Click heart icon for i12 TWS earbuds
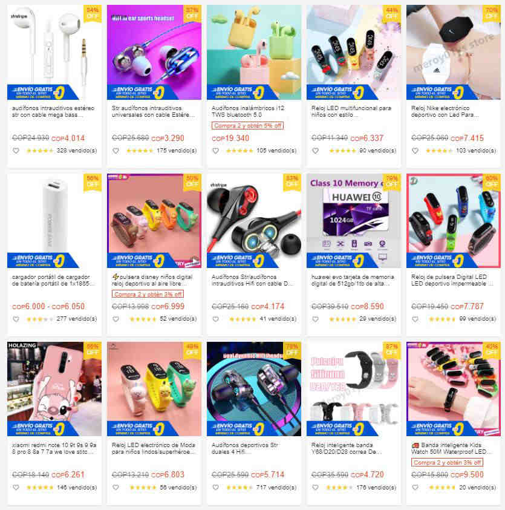The height and width of the screenshot is (510, 505). tap(215, 151)
